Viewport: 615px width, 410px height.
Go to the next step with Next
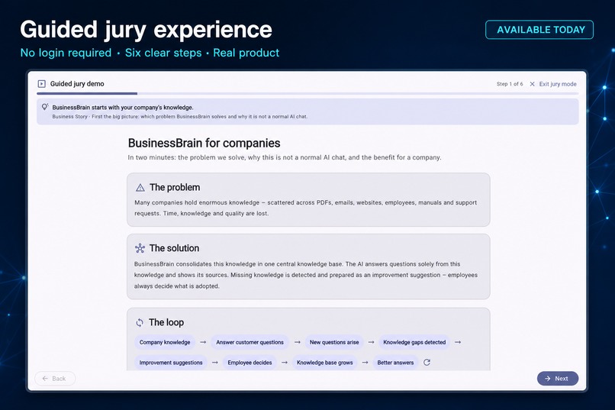(557, 379)
